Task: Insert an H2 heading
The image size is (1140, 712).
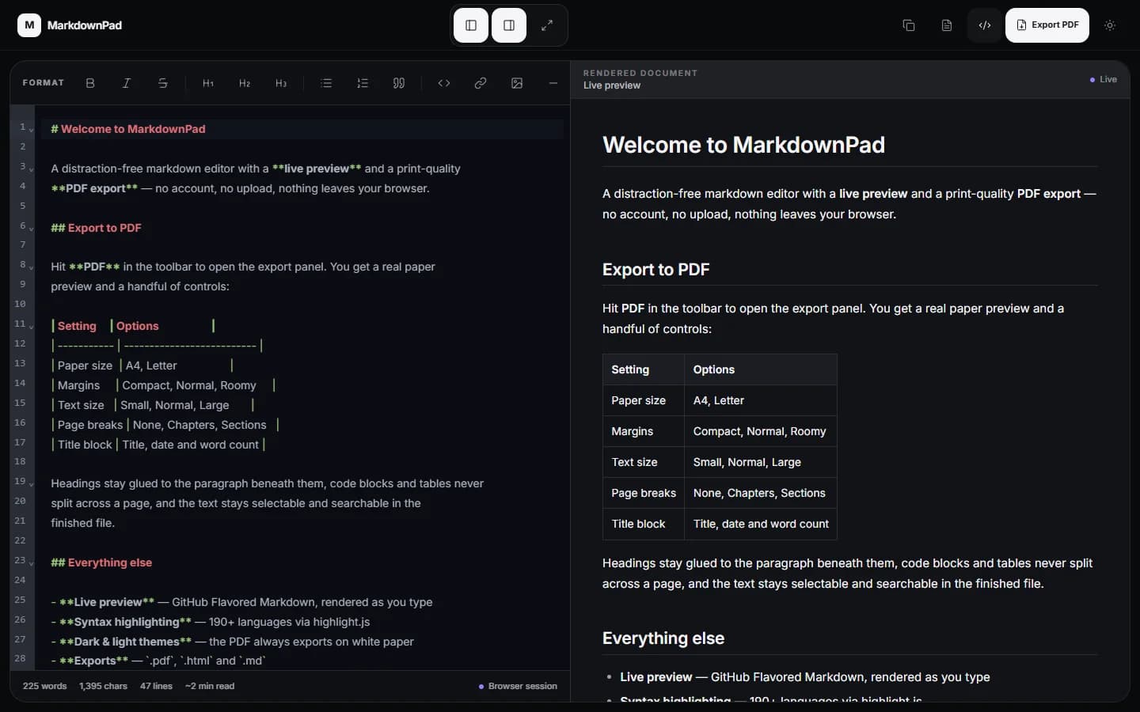Action: (x=245, y=83)
